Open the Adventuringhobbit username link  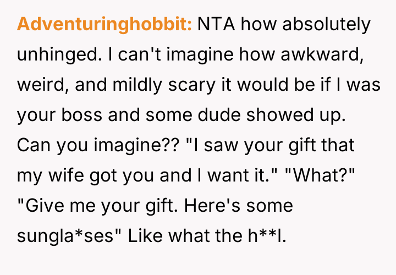click(x=104, y=25)
